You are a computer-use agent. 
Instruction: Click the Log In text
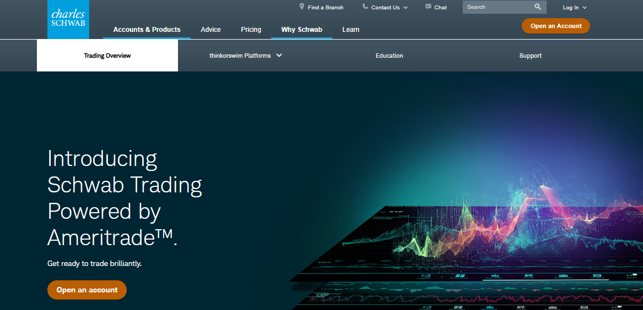(x=571, y=7)
